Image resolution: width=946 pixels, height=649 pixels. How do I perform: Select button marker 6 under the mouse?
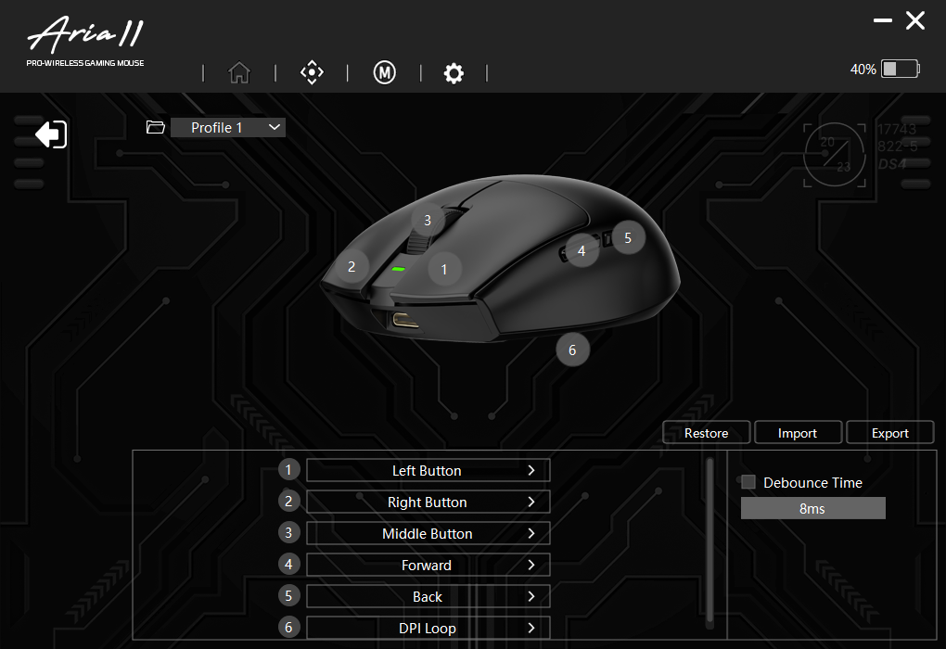click(572, 350)
